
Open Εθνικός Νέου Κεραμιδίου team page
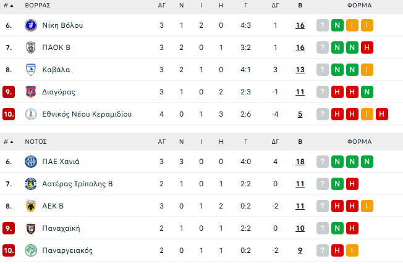(x=87, y=114)
